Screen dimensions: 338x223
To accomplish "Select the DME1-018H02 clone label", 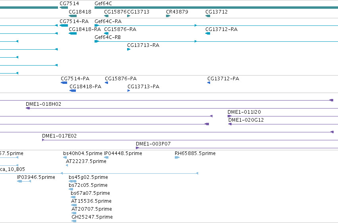I will point(43,104).
